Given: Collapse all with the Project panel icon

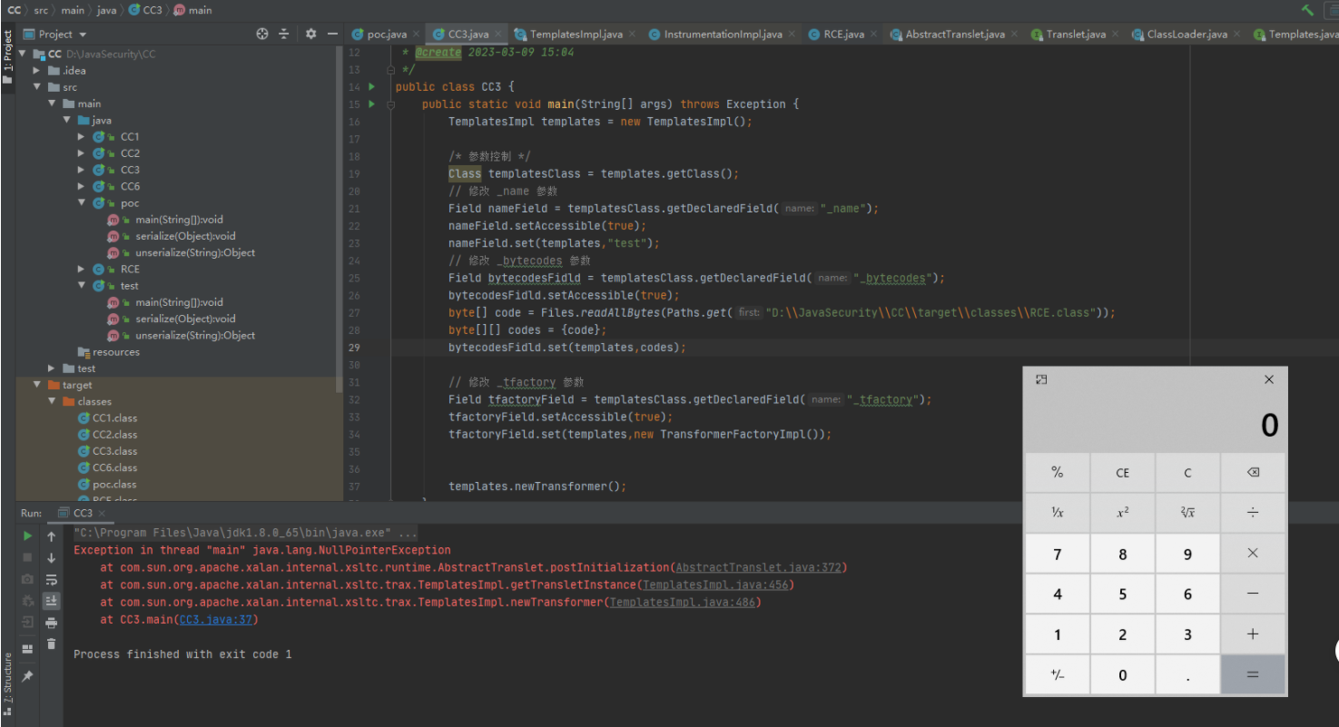Looking at the screenshot, I should coord(284,34).
